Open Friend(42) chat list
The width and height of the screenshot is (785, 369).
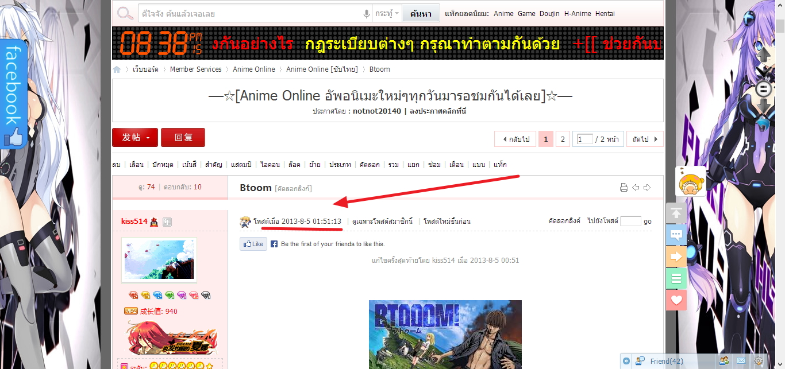667,361
